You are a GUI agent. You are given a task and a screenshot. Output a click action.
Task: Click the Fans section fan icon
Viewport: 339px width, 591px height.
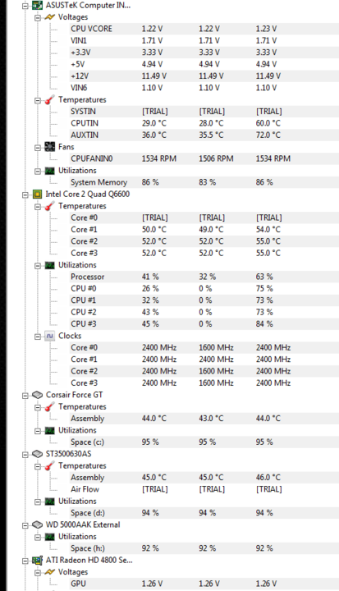pyautogui.click(x=49, y=147)
